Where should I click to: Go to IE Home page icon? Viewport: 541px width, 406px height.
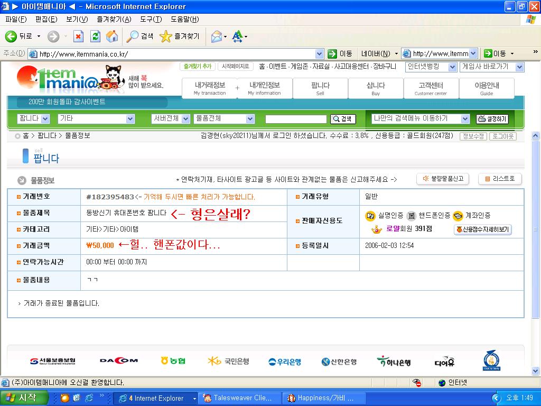[x=112, y=36]
